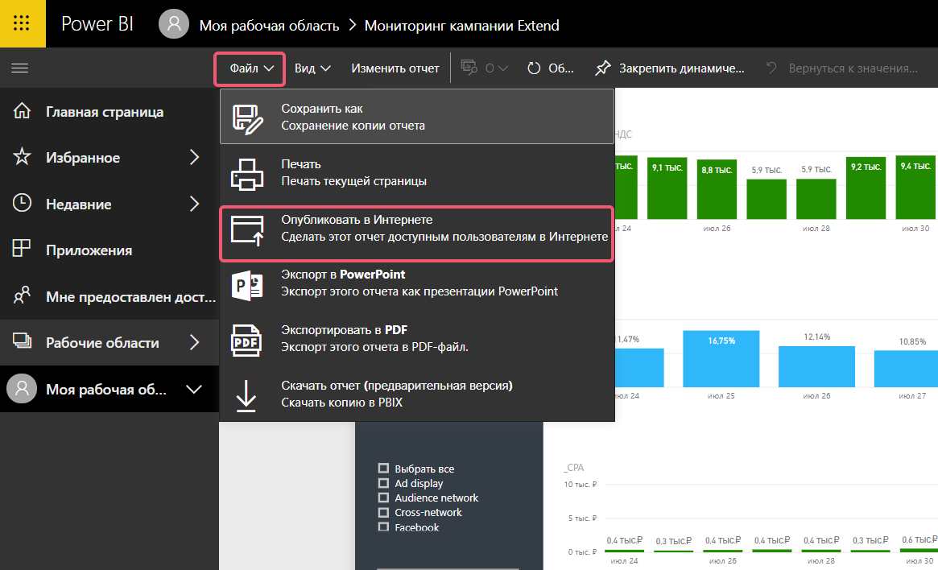Open the app launcher waffle icon

click(x=23, y=24)
